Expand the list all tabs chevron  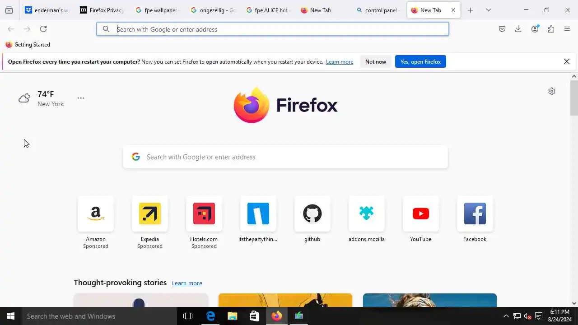point(489,10)
